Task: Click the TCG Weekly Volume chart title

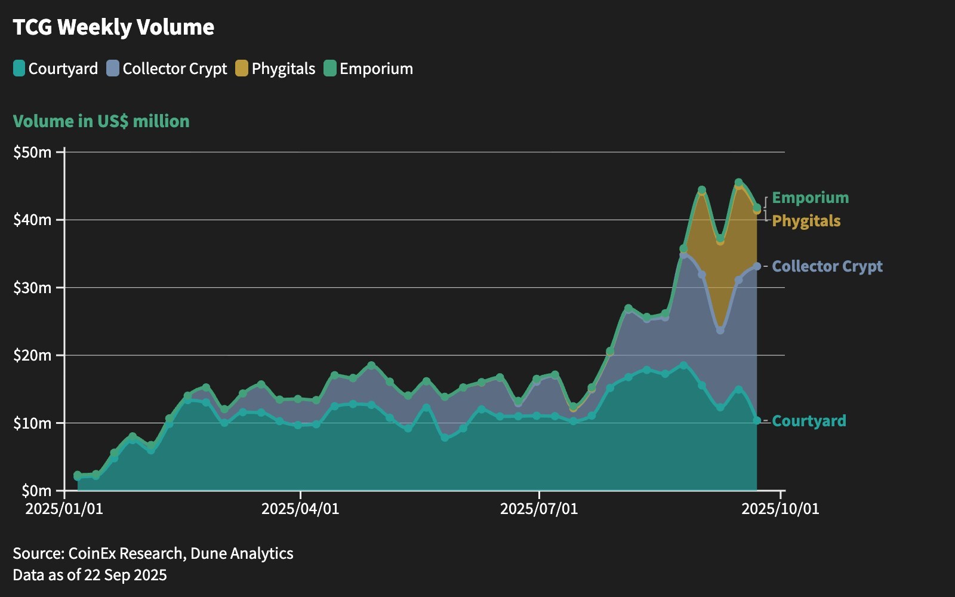Action: click(113, 27)
